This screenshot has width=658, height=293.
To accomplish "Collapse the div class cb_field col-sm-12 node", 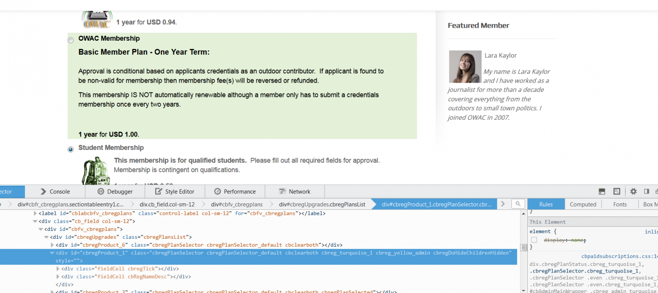I will click(x=36, y=221).
